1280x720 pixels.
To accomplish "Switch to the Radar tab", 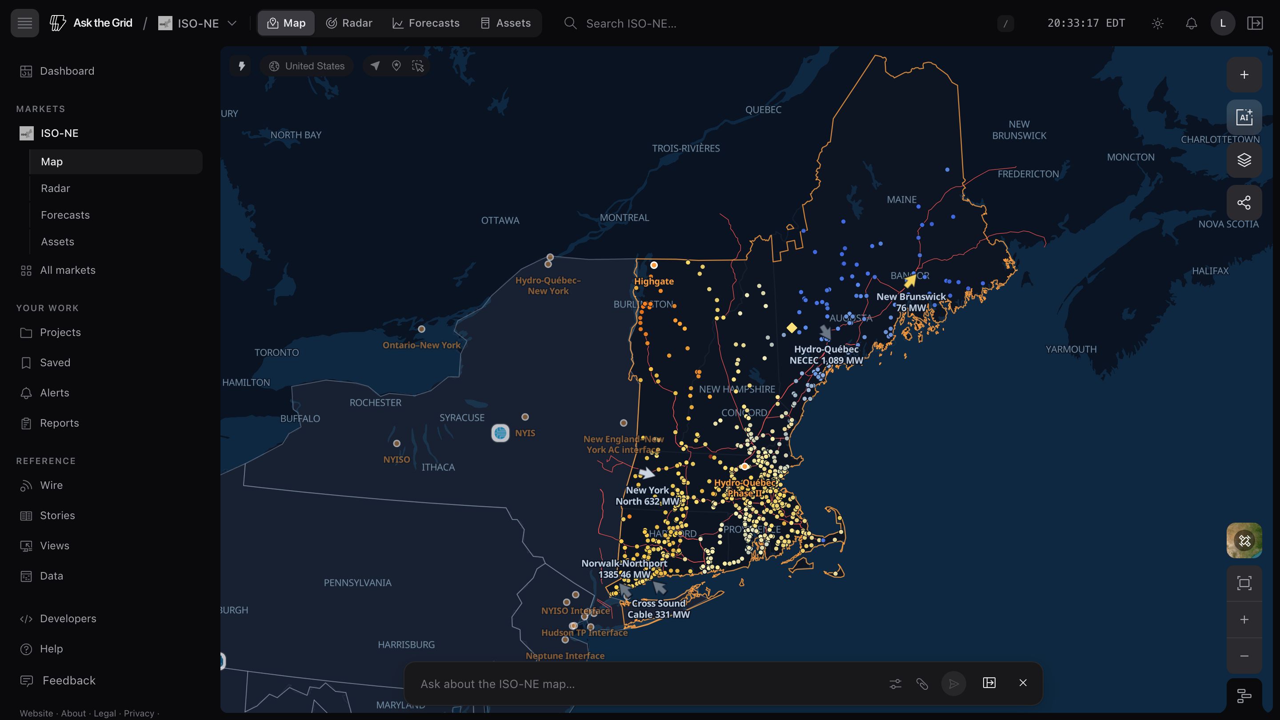I will (349, 23).
